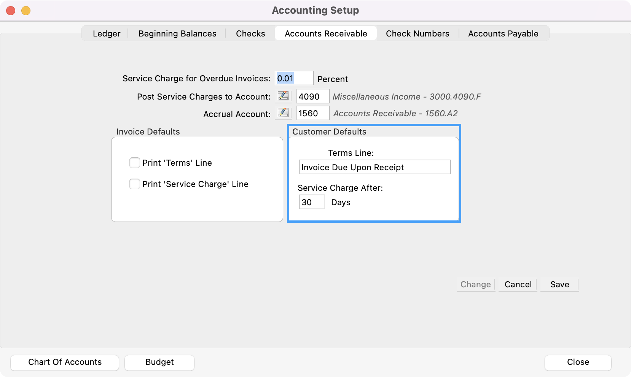Focus the Terms Line text field
This screenshot has width=631, height=377.
(x=374, y=167)
